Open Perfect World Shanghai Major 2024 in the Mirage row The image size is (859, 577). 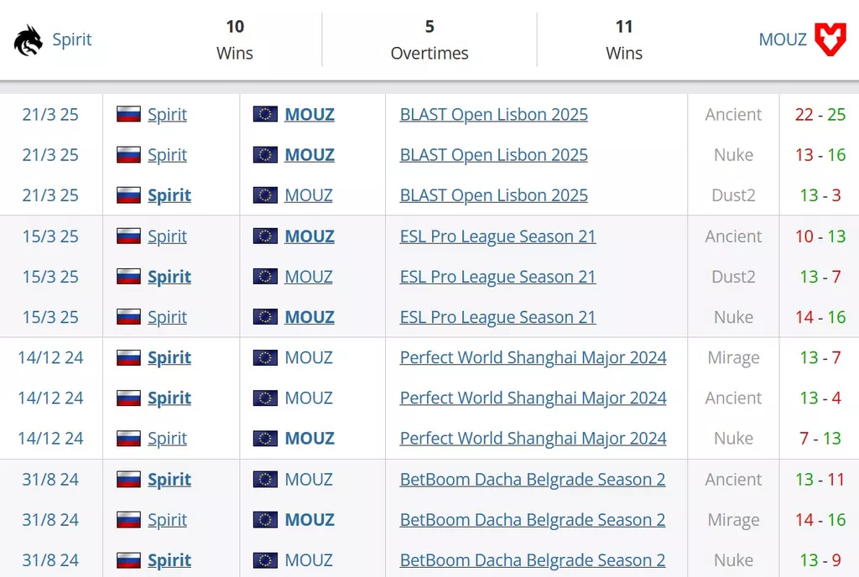click(533, 358)
